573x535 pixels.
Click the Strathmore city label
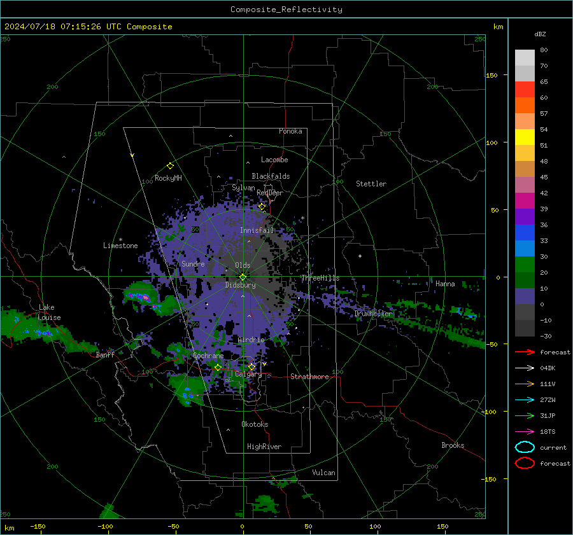[309, 377]
